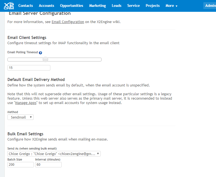The width and height of the screenshot is (216, 177).
Task: Open the Send As bulk email dropdown
Action: point(54,154)
